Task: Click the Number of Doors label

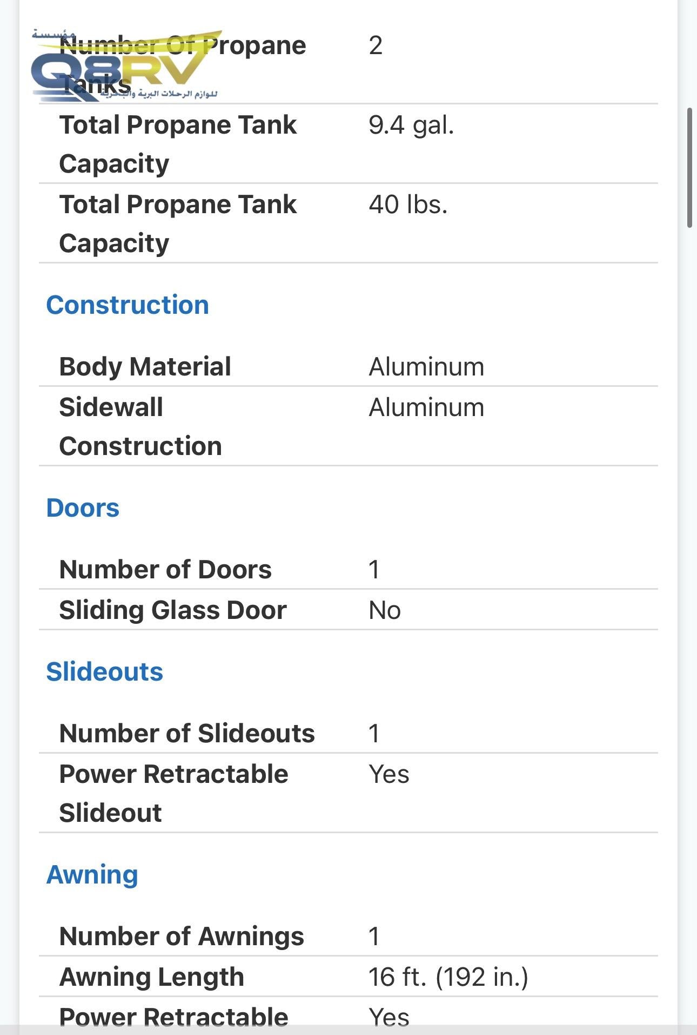Action: pyautogui.click(x=165, y=569)
